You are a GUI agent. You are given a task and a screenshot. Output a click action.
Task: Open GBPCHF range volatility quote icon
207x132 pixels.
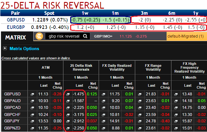point(139,114)
